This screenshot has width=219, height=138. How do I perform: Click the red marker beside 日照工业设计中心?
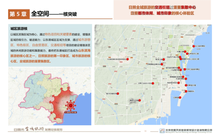(x=153, y=83)
